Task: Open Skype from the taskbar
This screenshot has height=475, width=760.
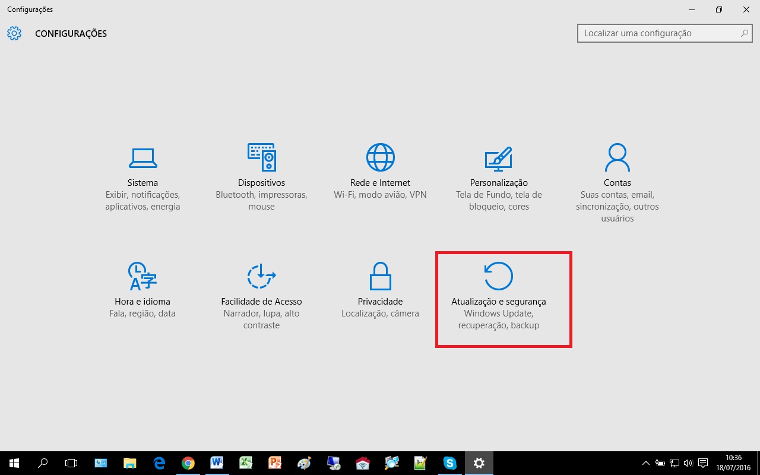Action: click(450, 463)
